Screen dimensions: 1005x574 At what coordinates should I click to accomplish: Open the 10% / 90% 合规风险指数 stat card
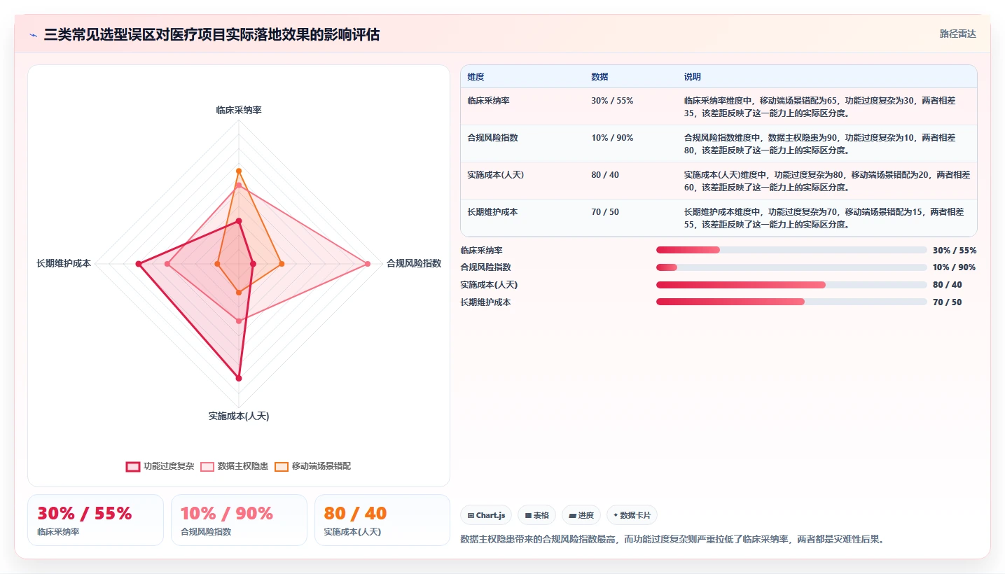(x=239, y=520)
